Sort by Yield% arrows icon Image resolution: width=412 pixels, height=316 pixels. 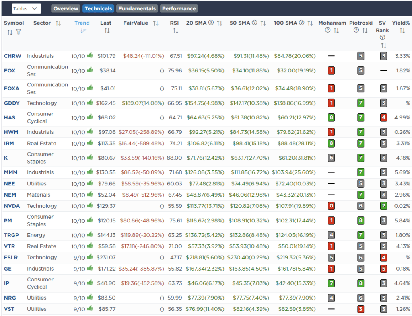[x=402, y=31]
